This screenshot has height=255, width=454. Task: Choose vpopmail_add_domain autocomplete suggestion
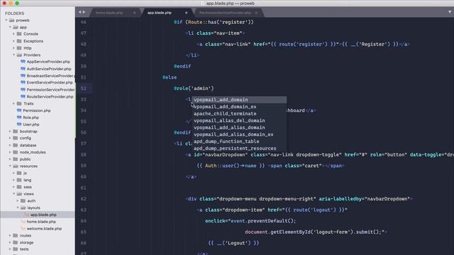(x=239, y=100)
